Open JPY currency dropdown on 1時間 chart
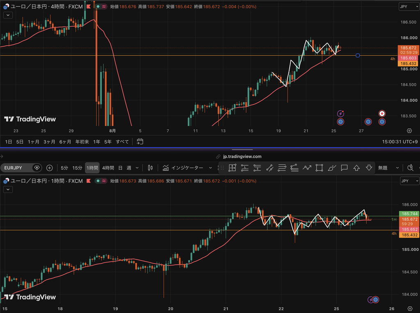The image size is (420, 313). [409, 181]
